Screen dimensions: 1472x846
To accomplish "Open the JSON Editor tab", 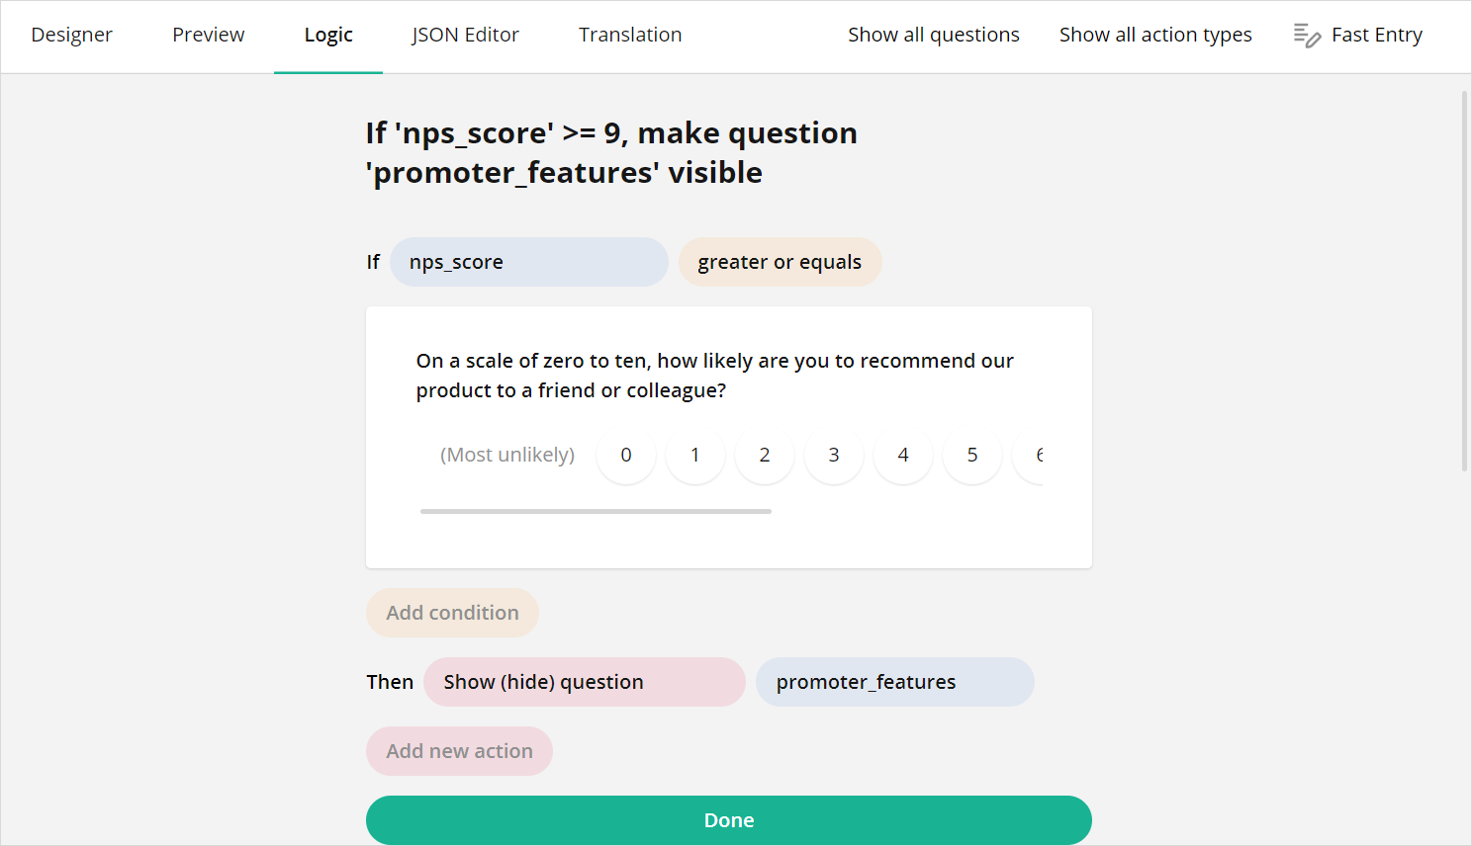I will [x=465, y=35].
